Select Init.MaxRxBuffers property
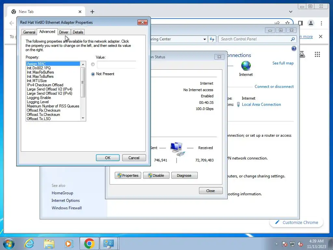 53,72
